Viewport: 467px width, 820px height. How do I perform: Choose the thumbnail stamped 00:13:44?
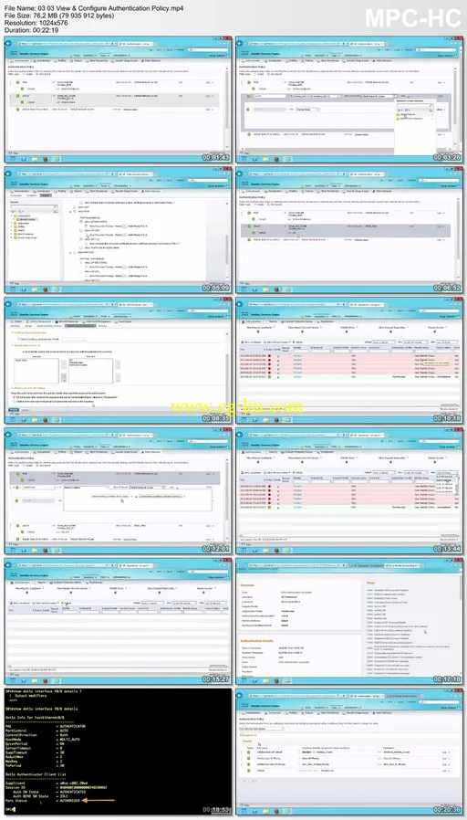pos(349,491)
